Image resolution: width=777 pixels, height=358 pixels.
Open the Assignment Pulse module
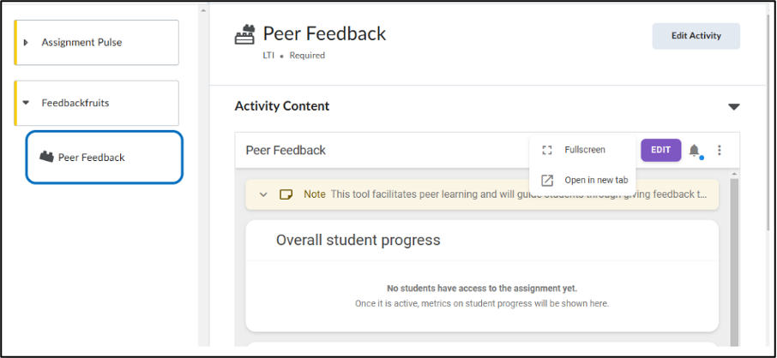coord(97,43)
